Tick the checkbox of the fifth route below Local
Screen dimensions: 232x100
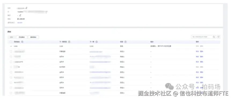11,72
